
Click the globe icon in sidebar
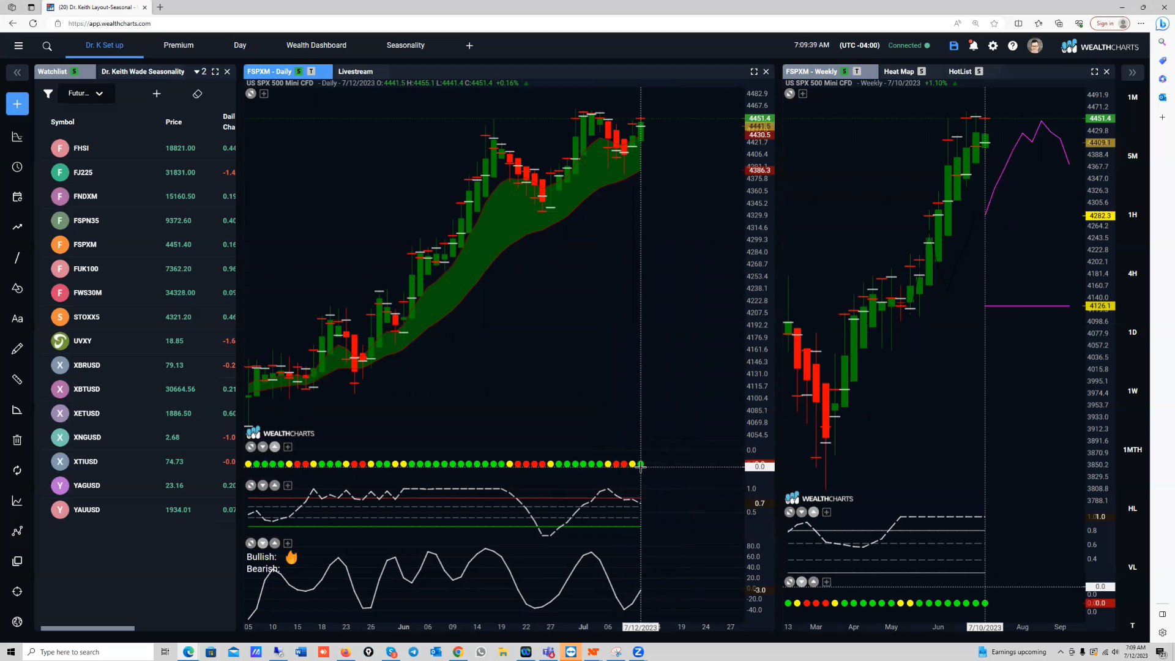(x=17, y=622)
